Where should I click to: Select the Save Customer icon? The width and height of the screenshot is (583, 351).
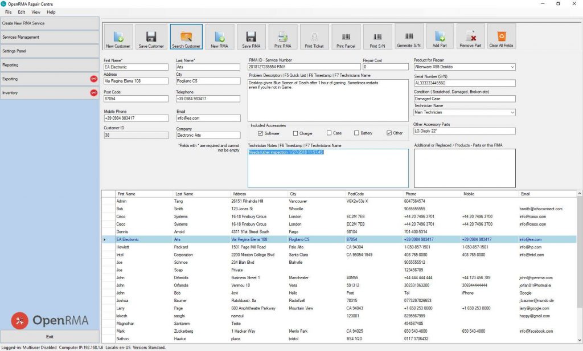(151, 35)
